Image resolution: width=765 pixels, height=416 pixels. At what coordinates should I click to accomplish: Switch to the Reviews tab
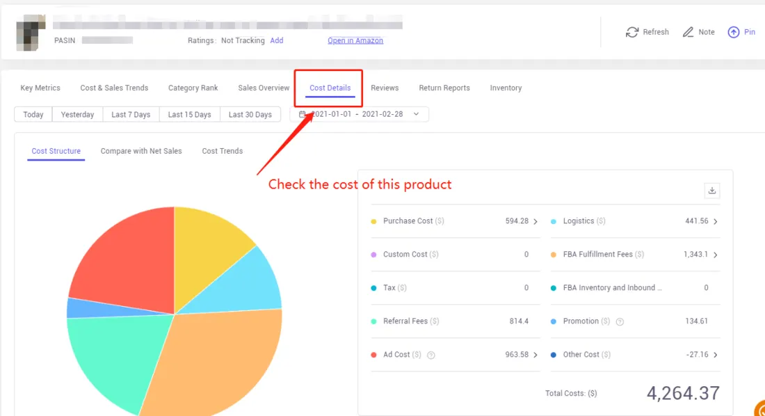385,88
